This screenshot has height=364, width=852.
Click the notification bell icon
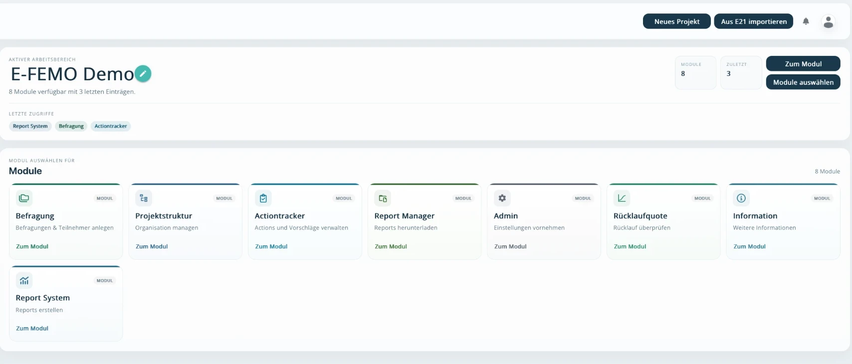click(806, 21)
